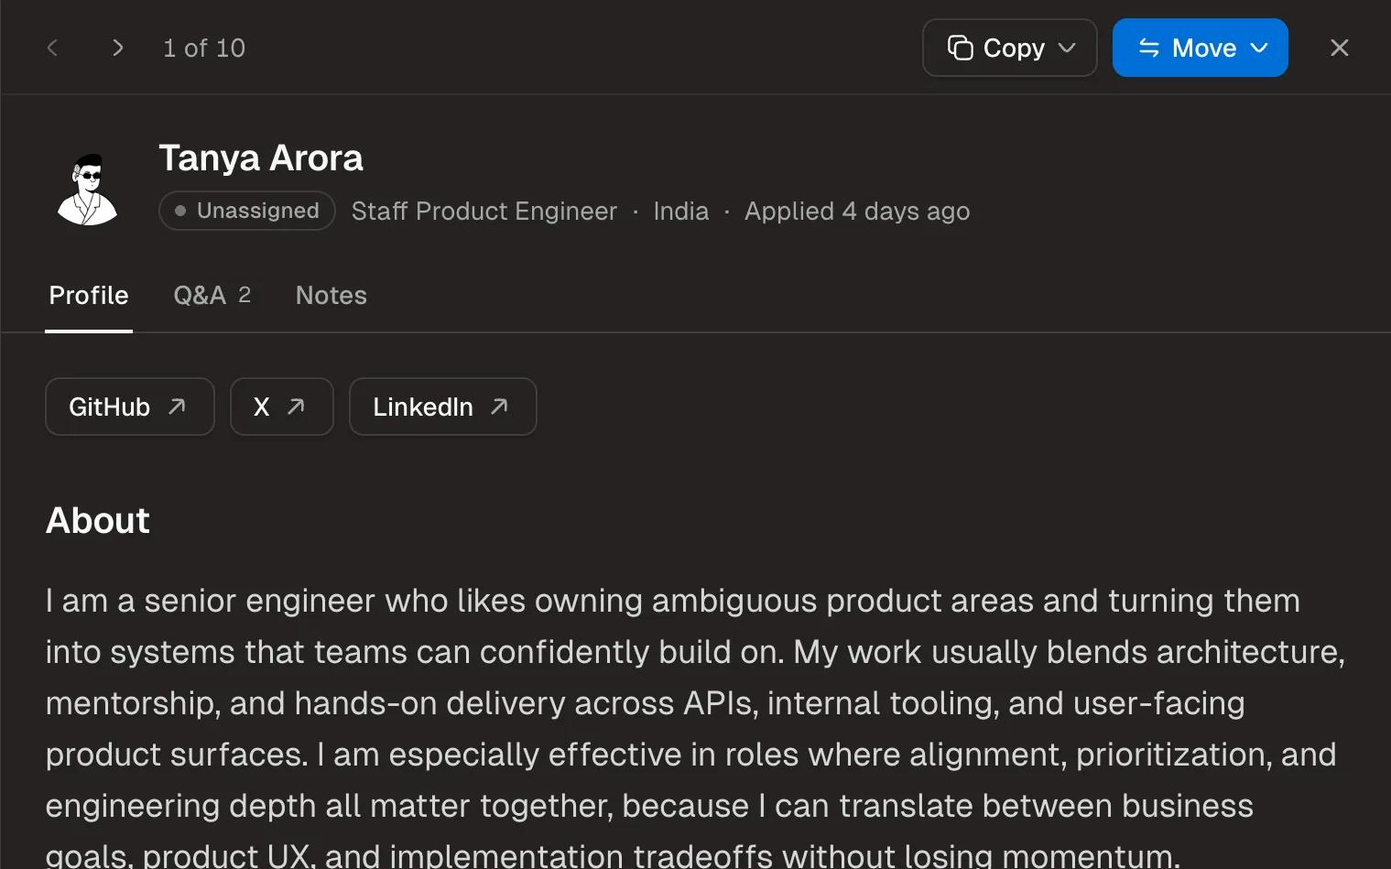Go to the previous candidate arrow

coord(52,48)
